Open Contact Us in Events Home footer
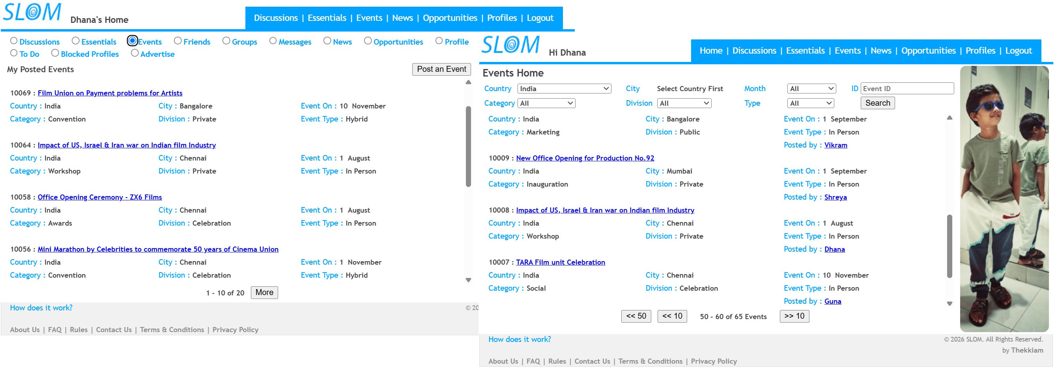The width and height of the screenshot is (1054, 368). point(592,361)
